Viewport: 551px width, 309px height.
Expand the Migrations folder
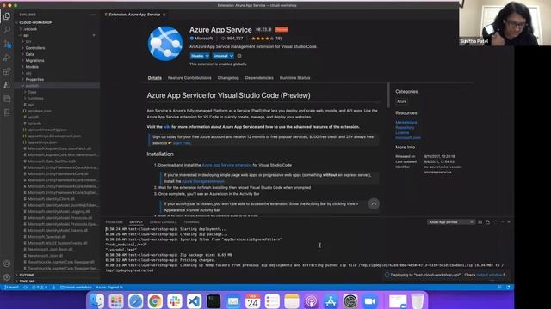click(x=34, y=61)
